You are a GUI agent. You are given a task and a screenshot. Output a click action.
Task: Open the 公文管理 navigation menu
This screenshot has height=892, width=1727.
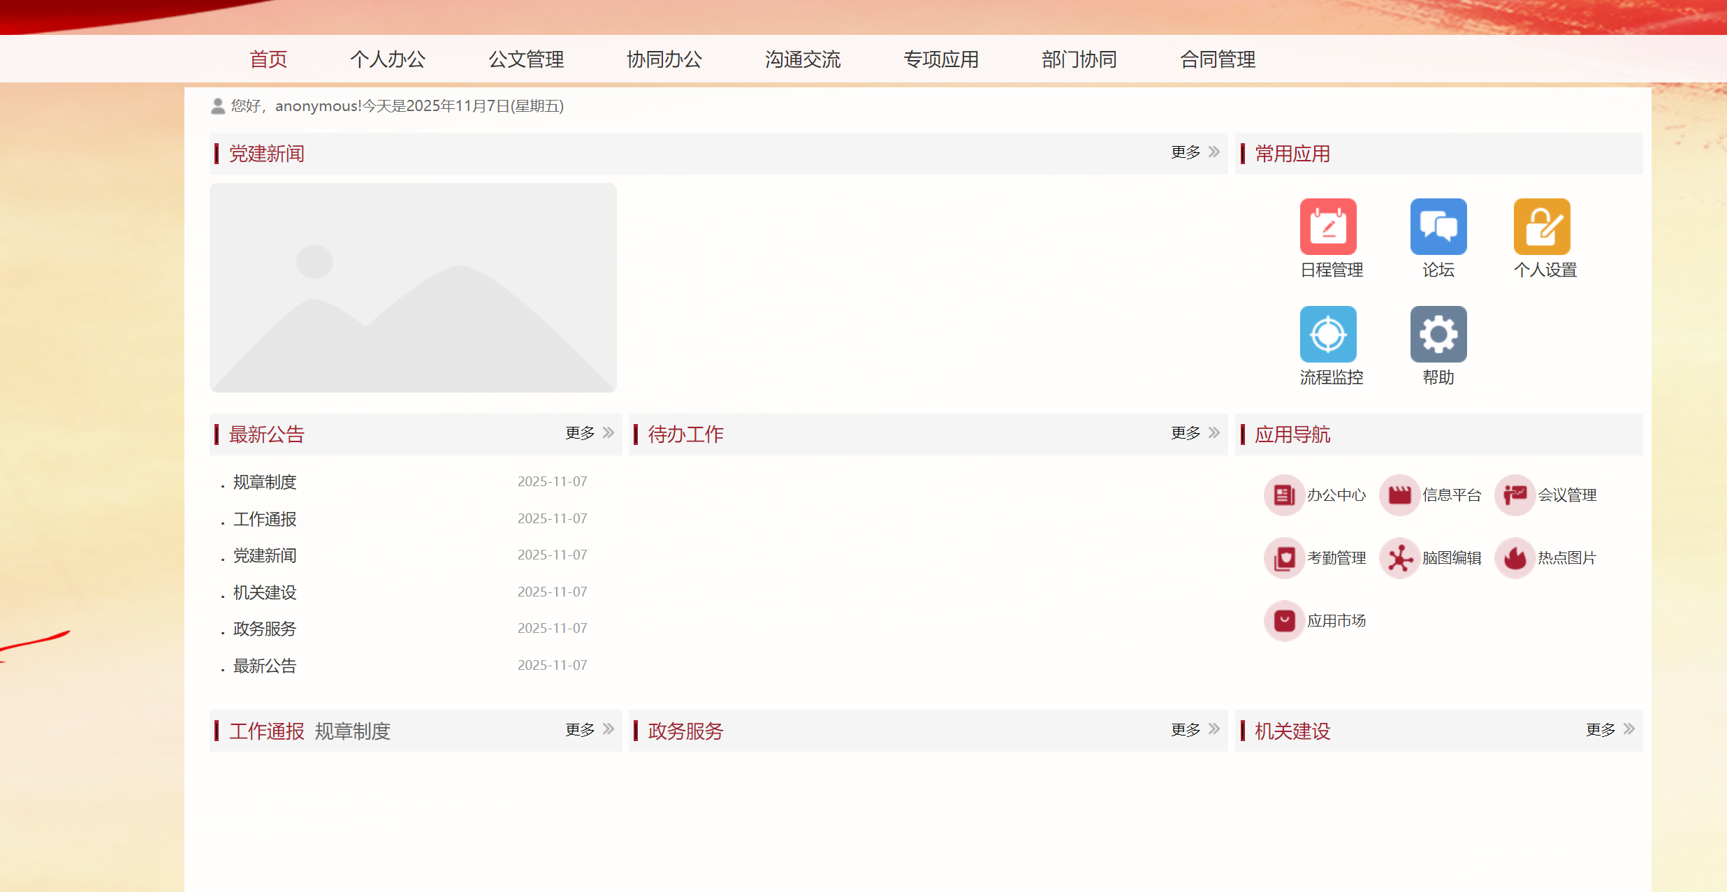tap(525, 59)
